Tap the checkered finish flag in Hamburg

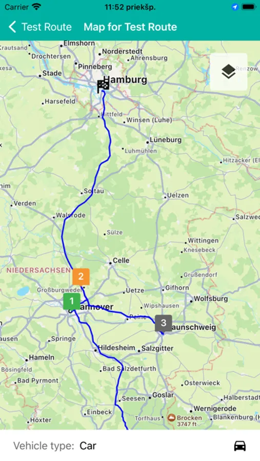(x=103, y=87)
